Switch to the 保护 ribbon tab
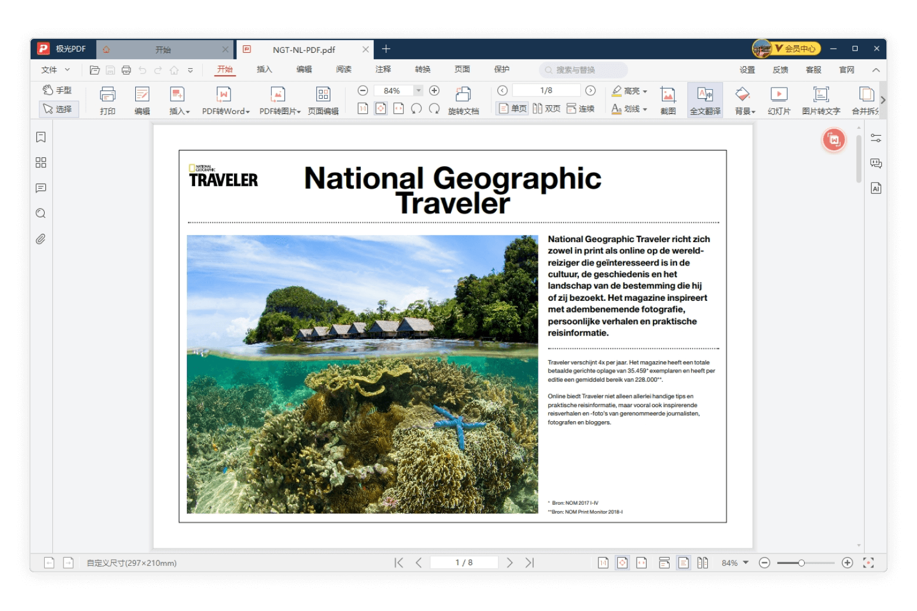The height and width of the screenshot is (611, 917). pos(502,69)
